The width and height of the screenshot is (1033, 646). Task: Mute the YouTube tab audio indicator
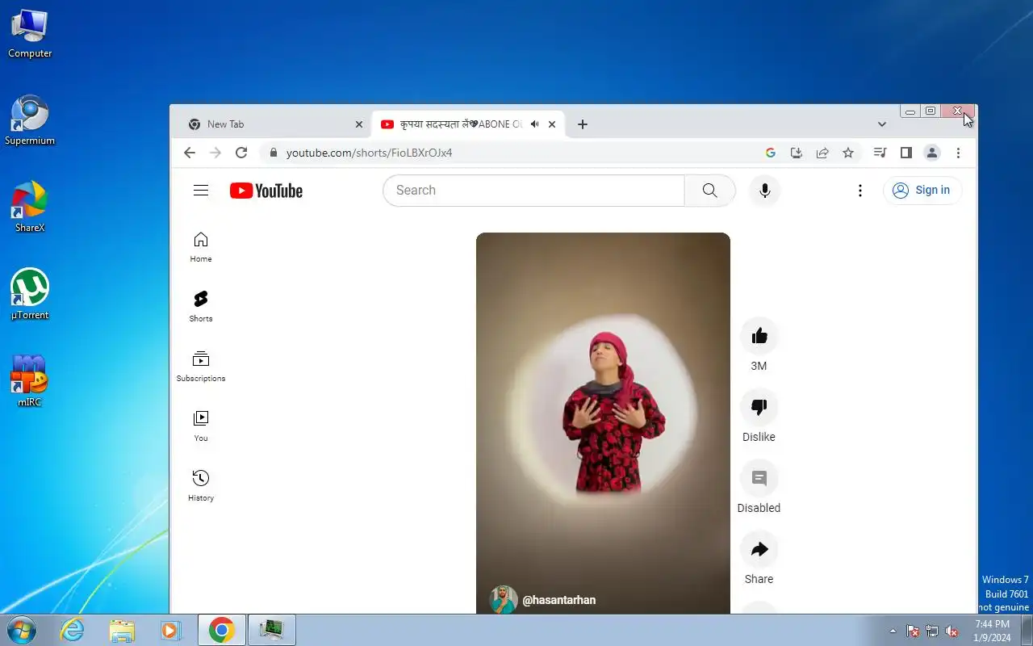tap(534, 124)
